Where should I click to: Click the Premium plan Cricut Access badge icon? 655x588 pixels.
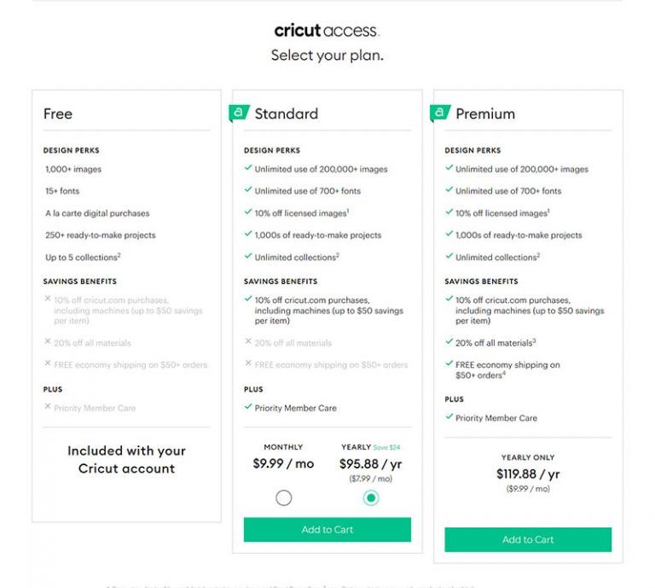440,113
